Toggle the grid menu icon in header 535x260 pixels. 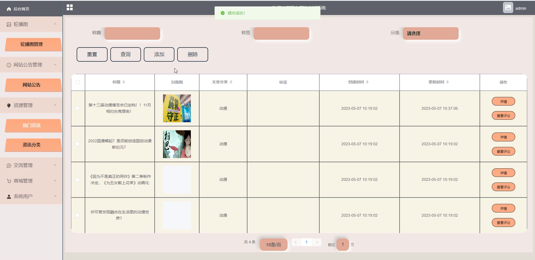point(70,7)
